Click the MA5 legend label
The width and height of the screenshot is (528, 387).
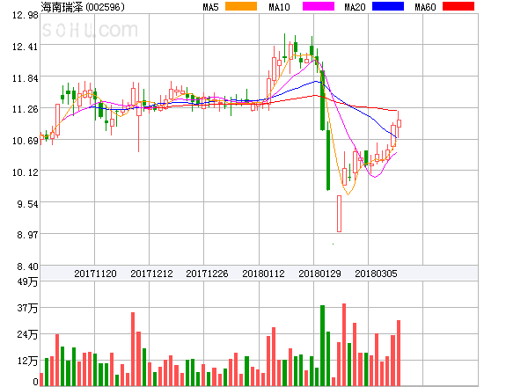click(210, 7)
